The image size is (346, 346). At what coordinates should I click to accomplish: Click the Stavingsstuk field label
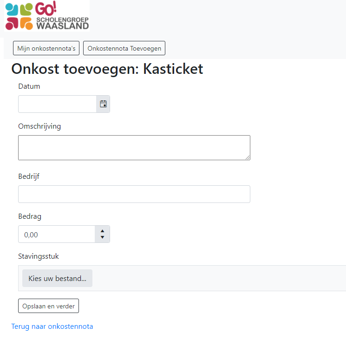coord(39,256)
